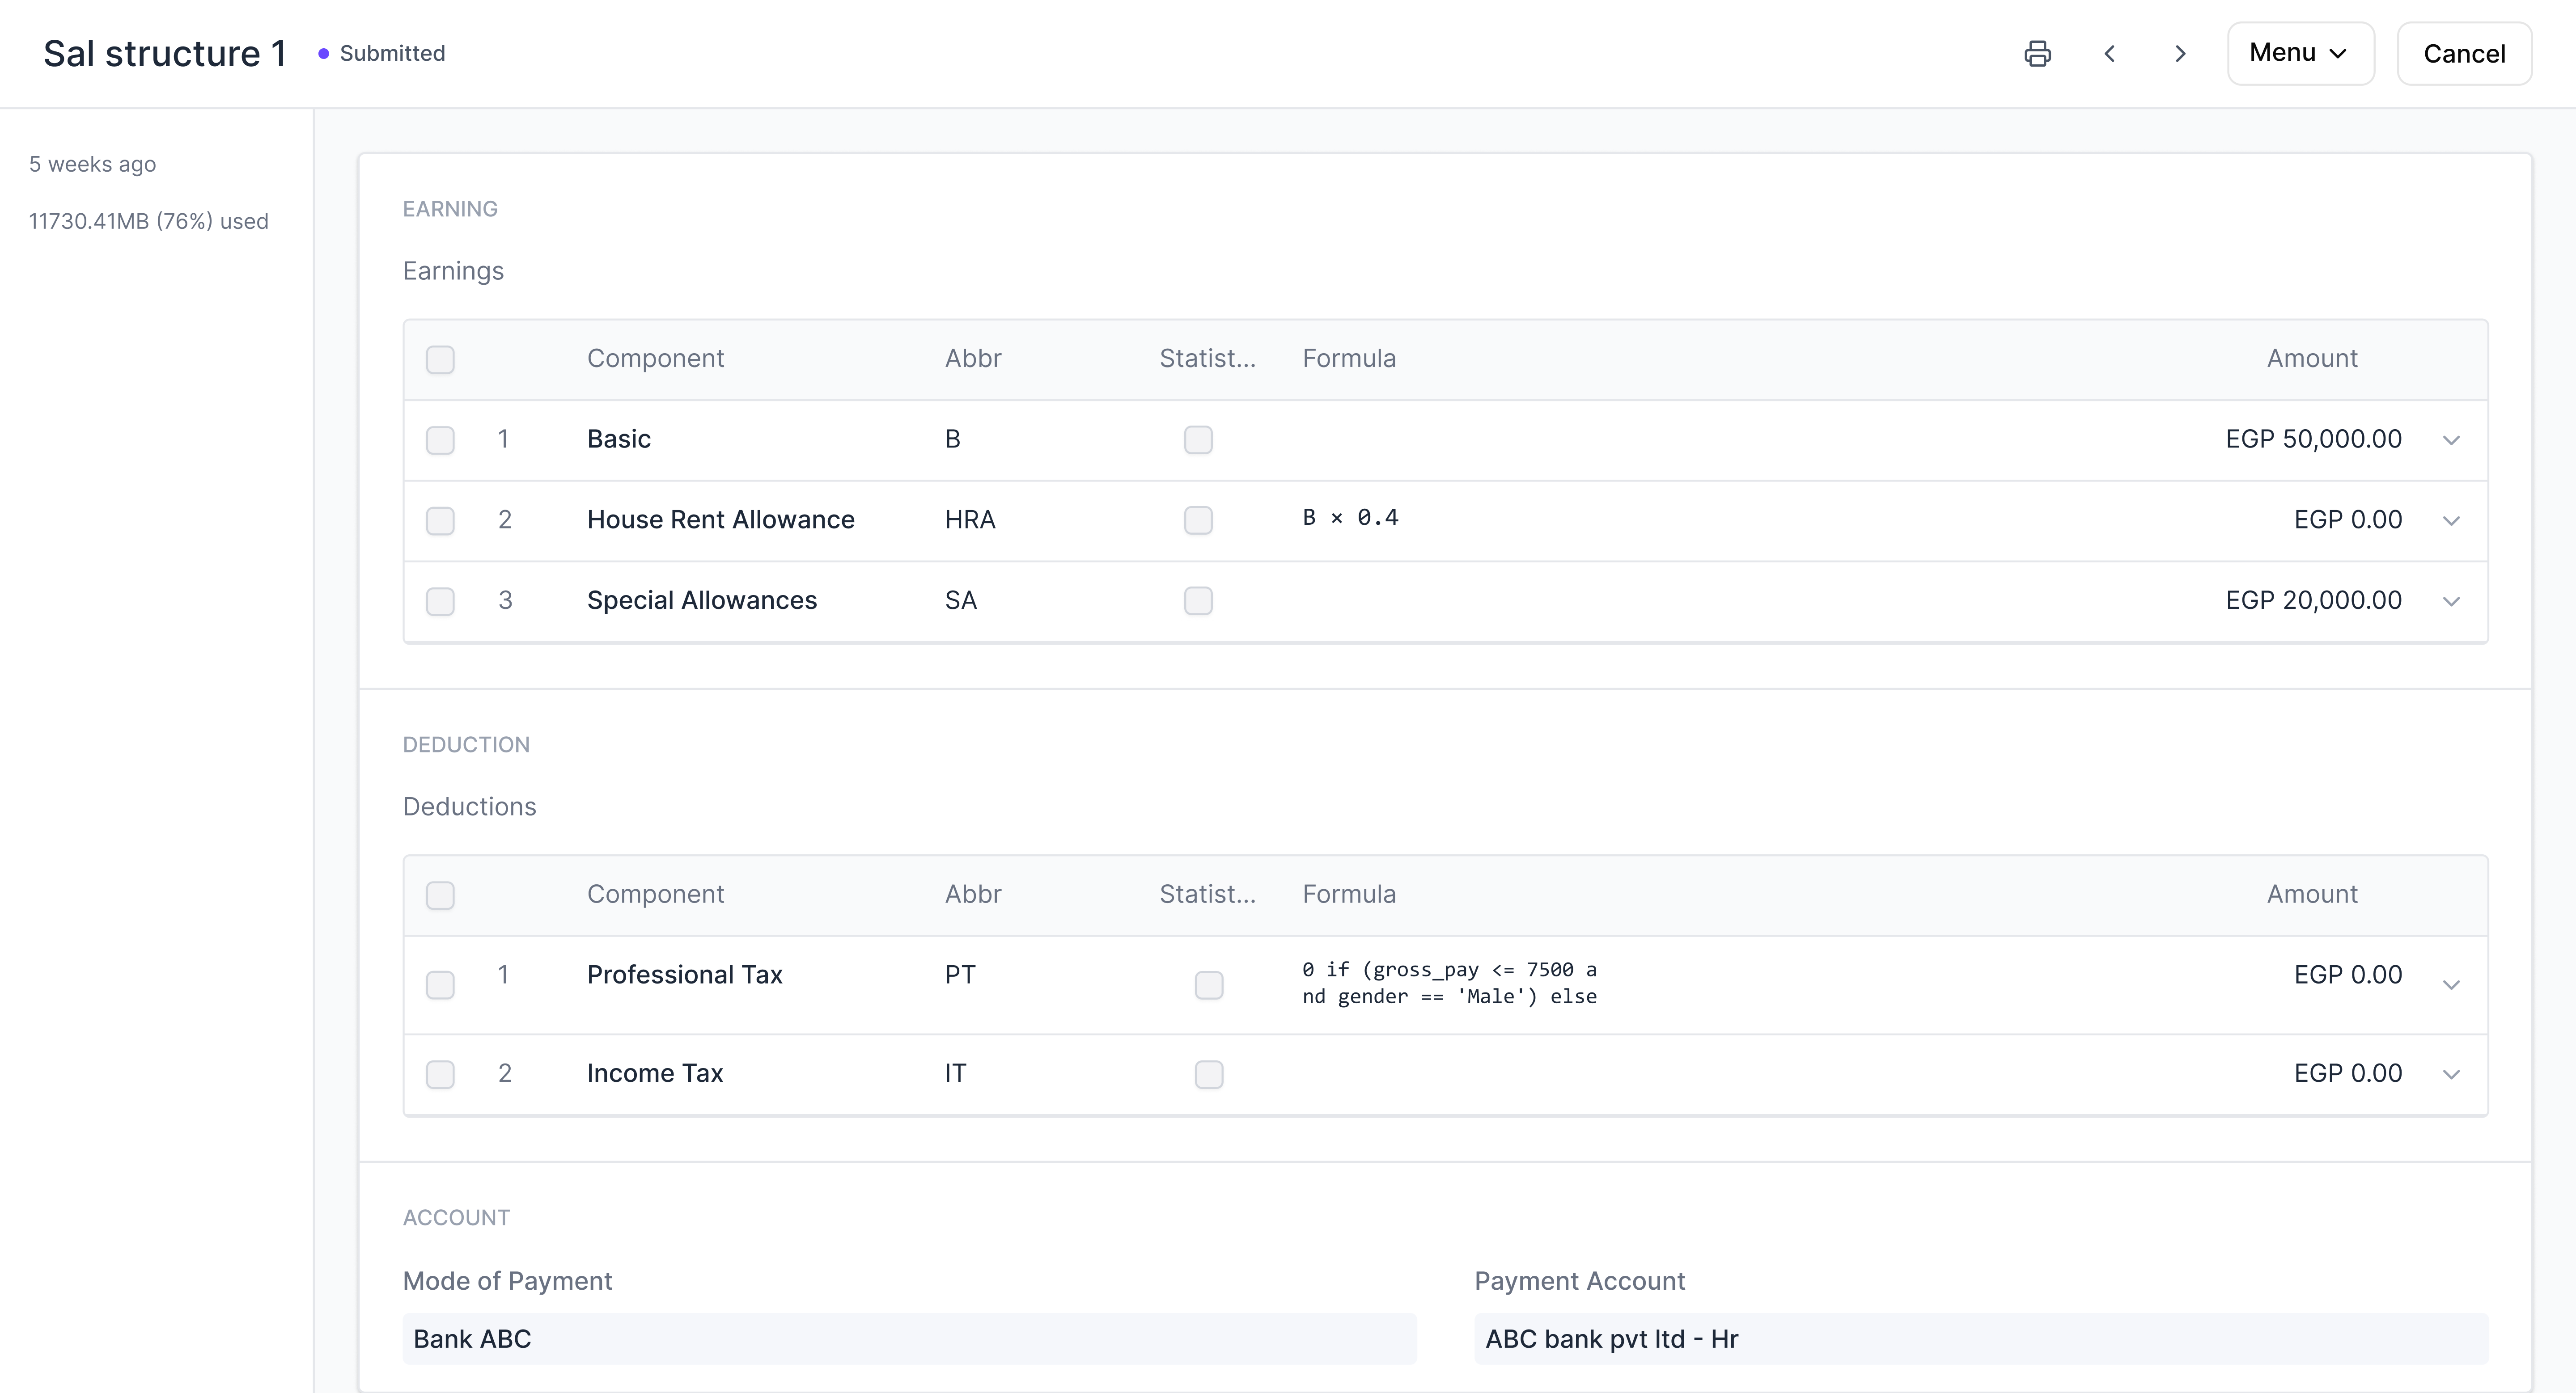This screenshot has width=2576, height=1393.
Task: Check the Basic row selection box
Action: click(440, 441)
